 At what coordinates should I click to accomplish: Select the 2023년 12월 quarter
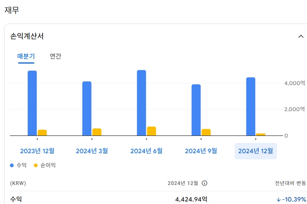click(x=37, y=151)
